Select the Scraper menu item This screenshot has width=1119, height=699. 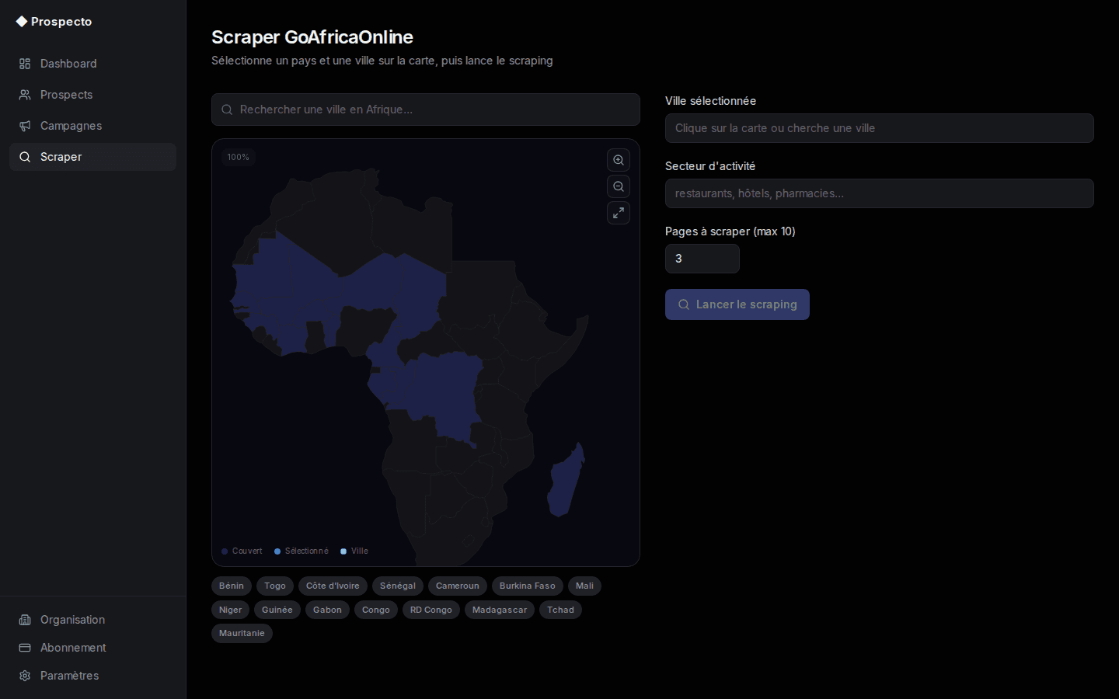[92, 157]
